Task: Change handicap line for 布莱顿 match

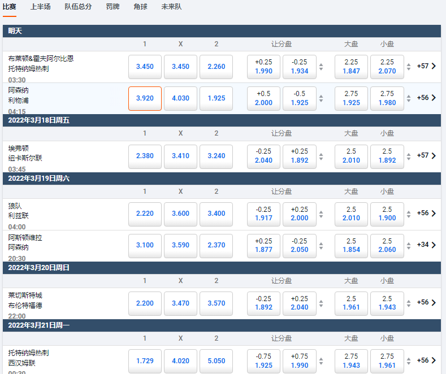Action: point(321,67)
